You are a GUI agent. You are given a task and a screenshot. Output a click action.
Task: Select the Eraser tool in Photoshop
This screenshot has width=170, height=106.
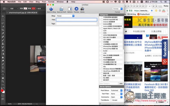(x=3, y=51)
